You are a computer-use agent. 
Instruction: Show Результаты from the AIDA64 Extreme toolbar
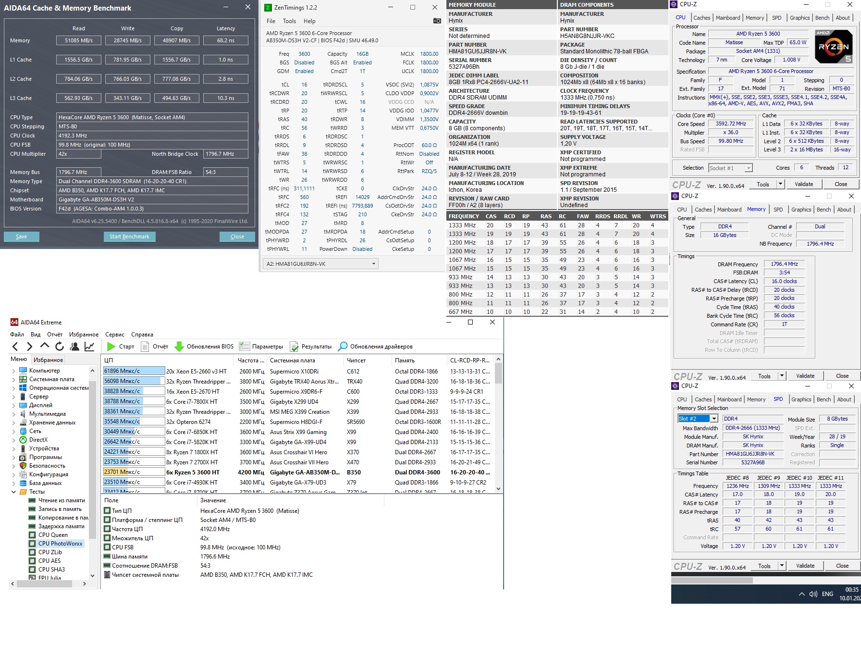pyautogui.click(x=311, y=347)
